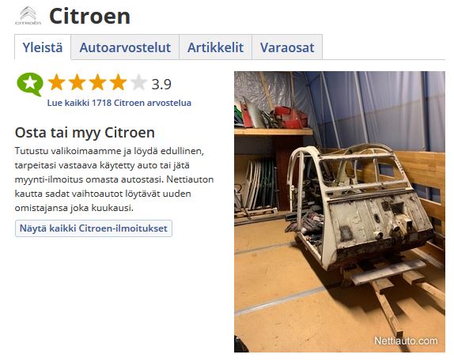The height and width of the screenshot is (362, 454).
Task: Select the Varaosat tab
Action: point(287,47)
